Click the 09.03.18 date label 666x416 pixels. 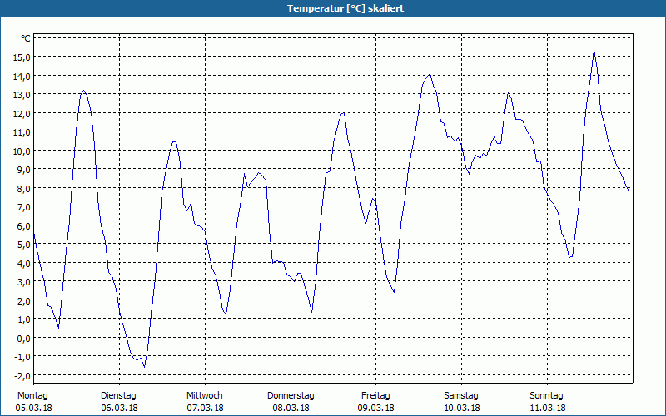tap(376, 408)
